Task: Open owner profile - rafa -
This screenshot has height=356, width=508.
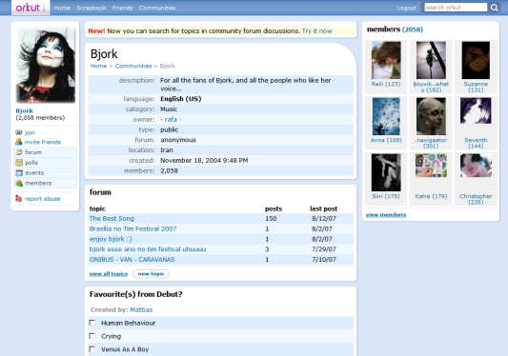Action: (171, 119)
